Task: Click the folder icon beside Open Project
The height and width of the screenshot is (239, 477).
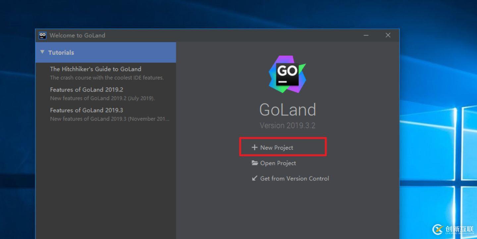Action: pyautogui.click(x=255, y=163)
